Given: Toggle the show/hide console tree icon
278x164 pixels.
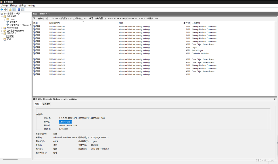Looking at the screenshot, I should [x=14, y=9].
